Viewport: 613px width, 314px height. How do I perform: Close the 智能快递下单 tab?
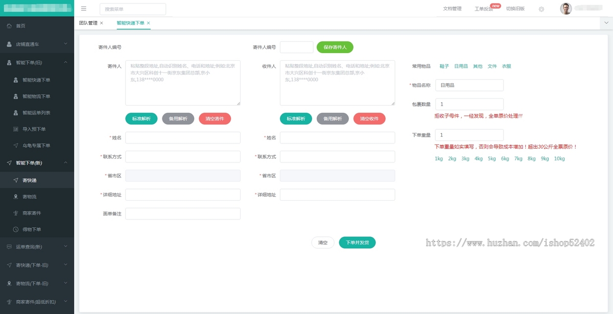click(149, 23)
